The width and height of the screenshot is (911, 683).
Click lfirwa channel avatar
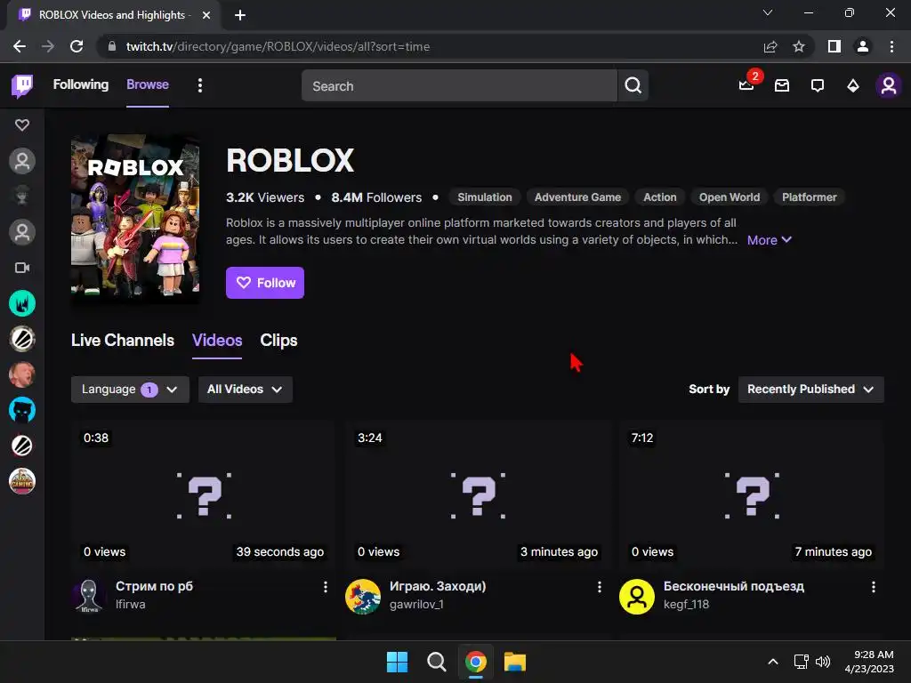point(89,597)
